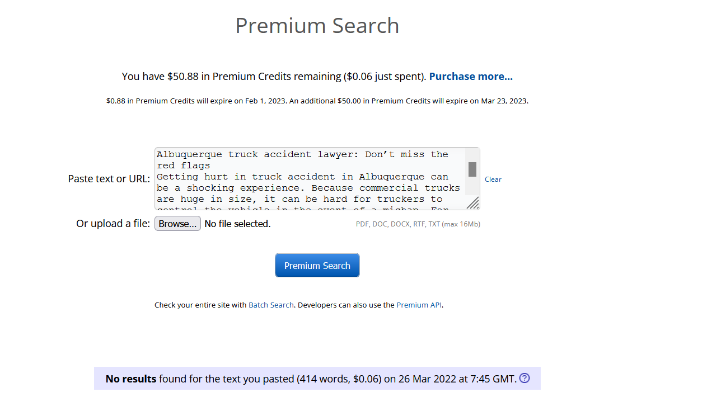707x397 pixels.
Task: Click the "No file selected." label
Action: pyautogui.click(x=237, y=224)
